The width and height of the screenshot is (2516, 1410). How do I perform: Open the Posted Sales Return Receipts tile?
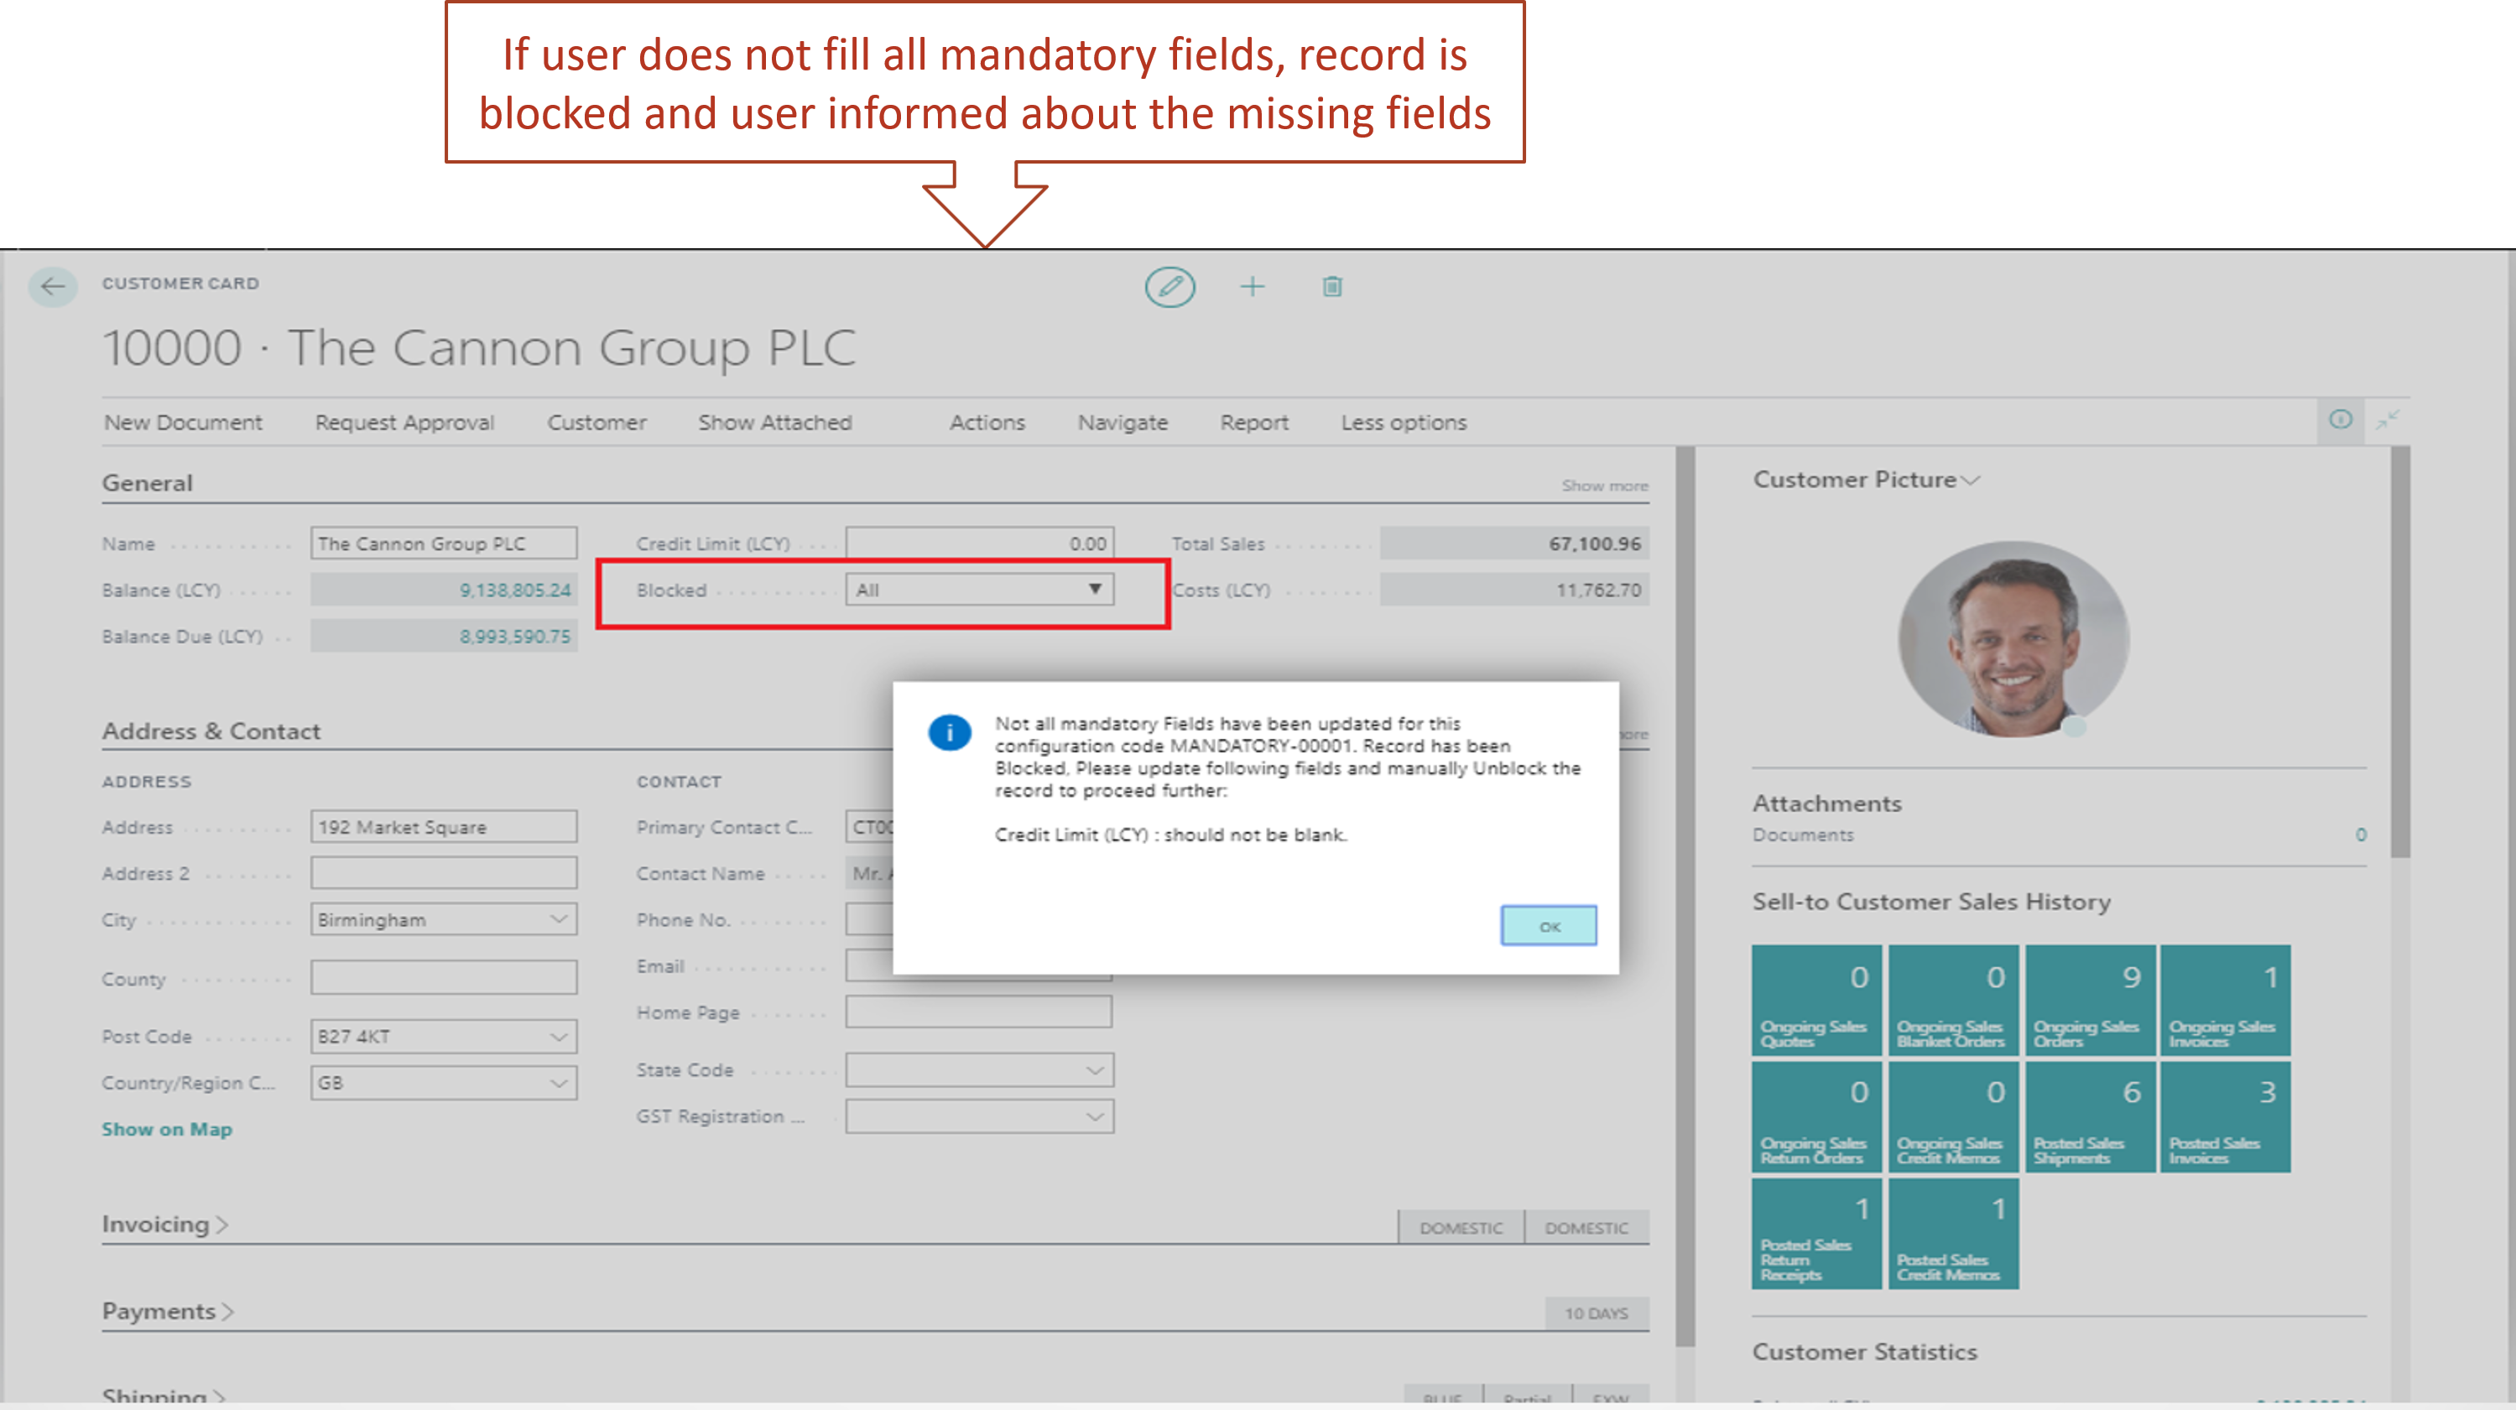tap(1815, 1233)
